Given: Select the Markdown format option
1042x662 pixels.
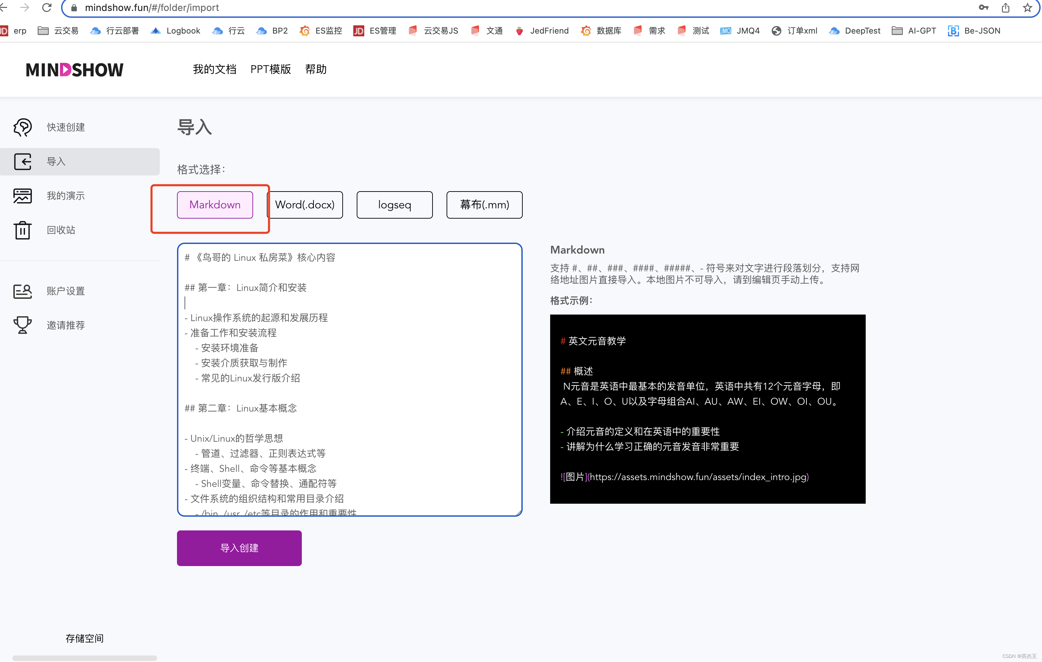Looking at the screenshot, I should [215, 205].
